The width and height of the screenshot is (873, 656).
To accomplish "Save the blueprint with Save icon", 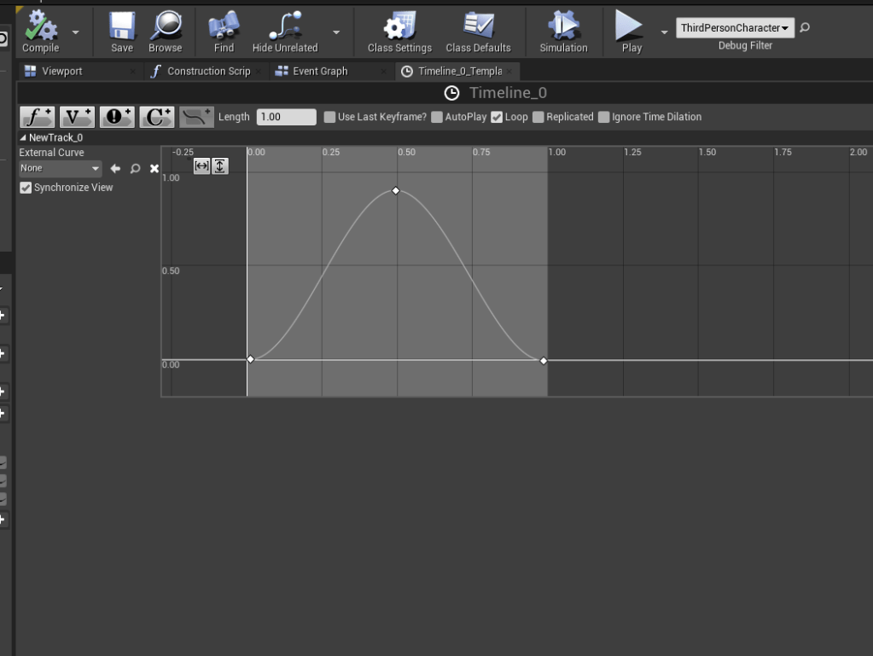I will tap(122, 27).
